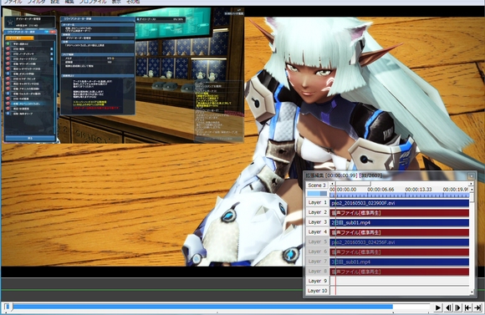Click the timeline horizontal scrollbar right arrow

point(472,184)
